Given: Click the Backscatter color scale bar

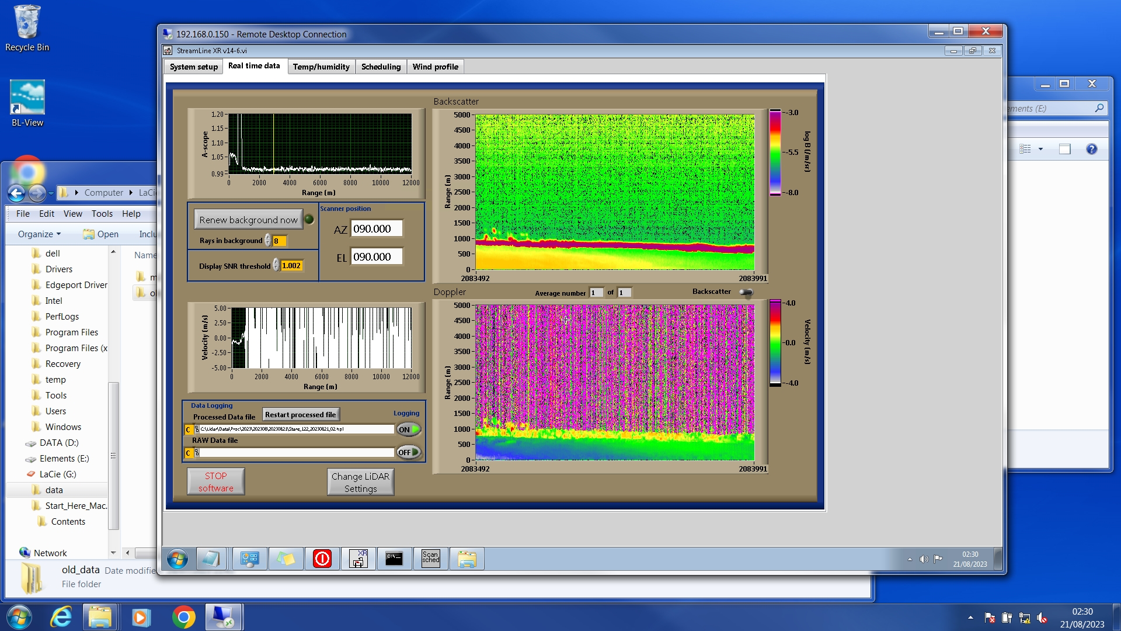Looking at the screenshot, I should (775, 152).
